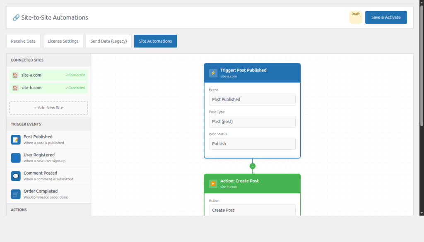Viewport: 424px width, 242px height.
Task: Click the lightning bolt icon on Trigger node
Action: [213, 73]
